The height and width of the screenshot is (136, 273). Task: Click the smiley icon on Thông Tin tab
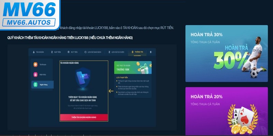tap(132, 52)
